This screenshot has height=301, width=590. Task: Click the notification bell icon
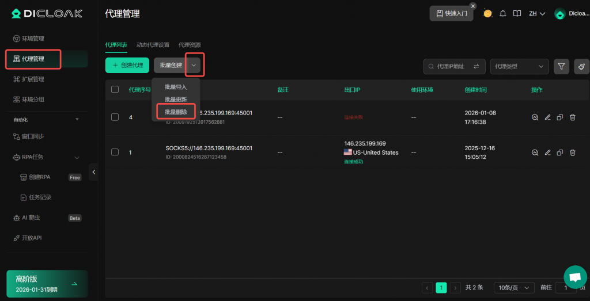[x=503, y=13]
